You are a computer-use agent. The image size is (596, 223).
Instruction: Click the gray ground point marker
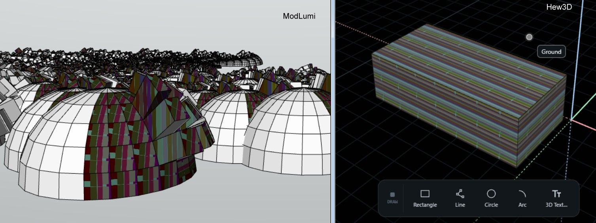click(x=529, y=37)
